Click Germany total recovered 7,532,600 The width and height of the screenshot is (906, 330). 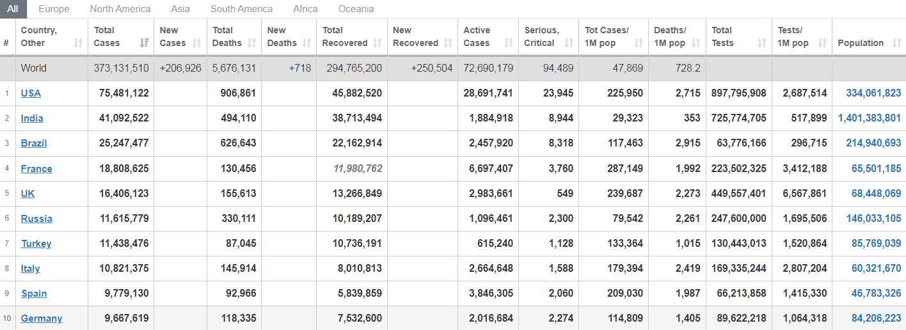[360, 318]
